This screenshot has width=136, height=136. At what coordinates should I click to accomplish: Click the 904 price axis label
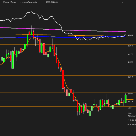[130, 113]
